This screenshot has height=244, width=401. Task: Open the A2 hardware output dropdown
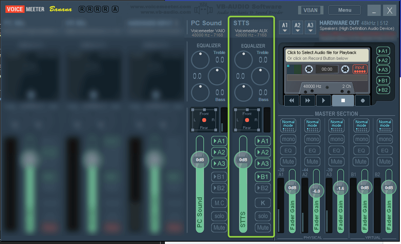click(297, 27)
